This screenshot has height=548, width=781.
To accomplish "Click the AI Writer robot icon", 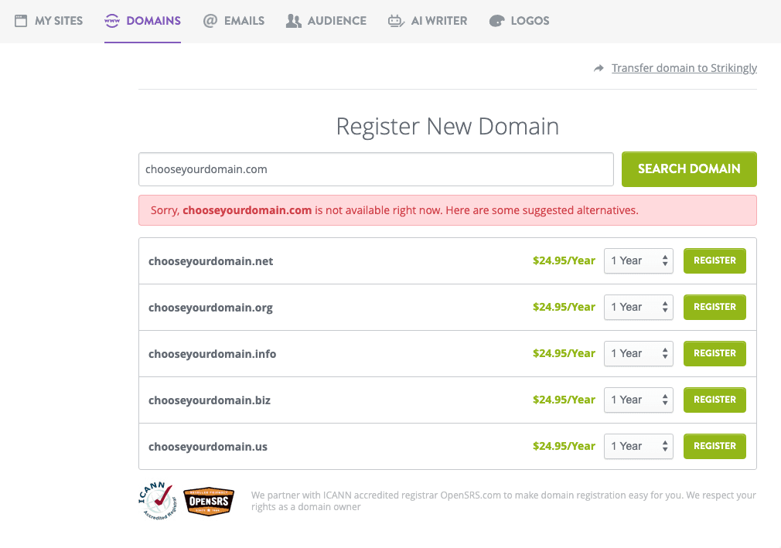I will coord(397,21).
